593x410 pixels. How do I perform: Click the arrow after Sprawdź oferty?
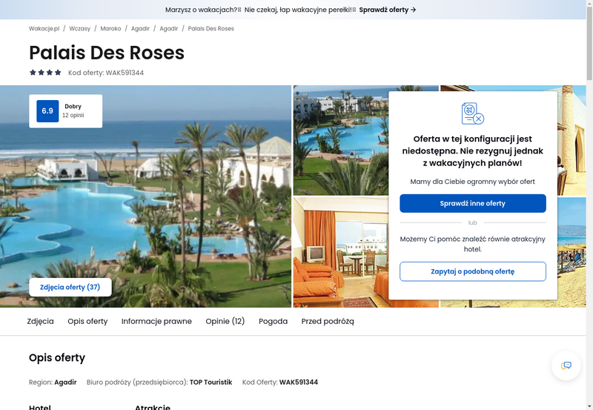414,10
